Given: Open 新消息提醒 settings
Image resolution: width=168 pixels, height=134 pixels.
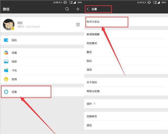Looking at the screenshot, I should [x=126, y=34].
